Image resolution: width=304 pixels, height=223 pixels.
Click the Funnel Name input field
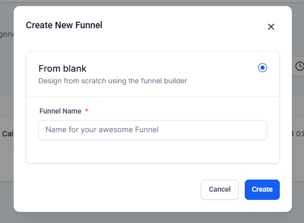coord(152,130)
